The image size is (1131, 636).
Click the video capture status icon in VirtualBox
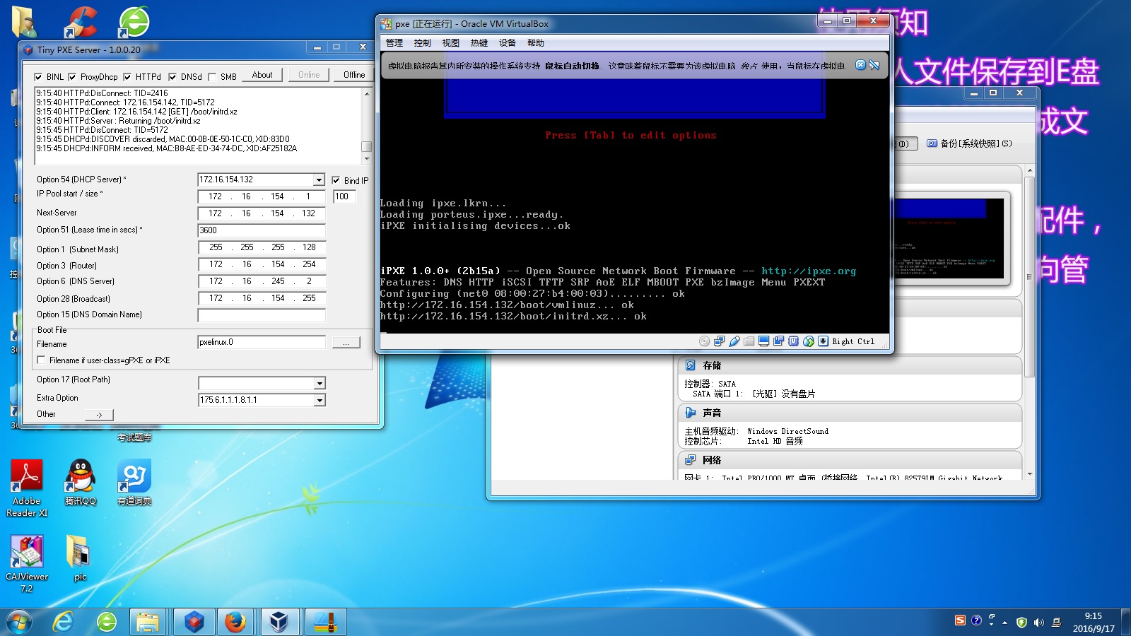(778, 341)
